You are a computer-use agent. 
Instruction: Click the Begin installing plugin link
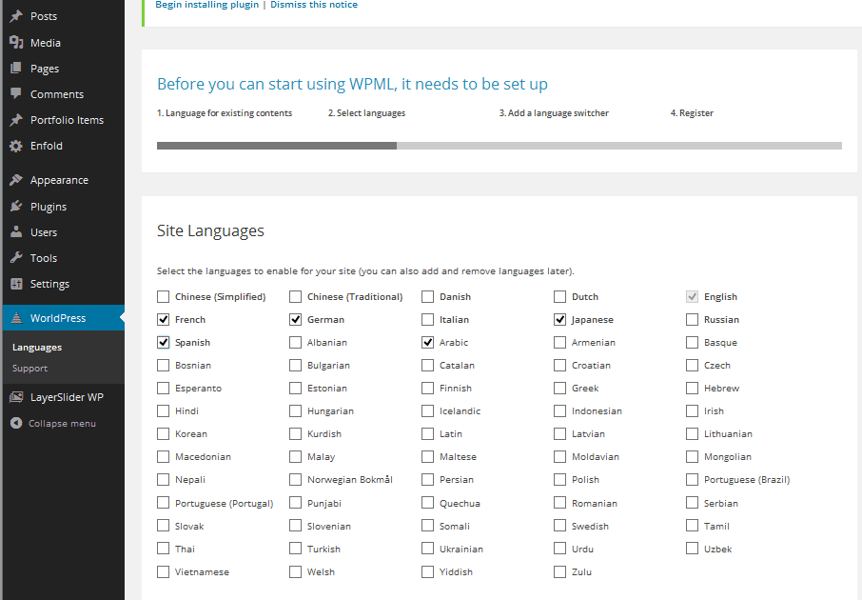tap(206, 5)
